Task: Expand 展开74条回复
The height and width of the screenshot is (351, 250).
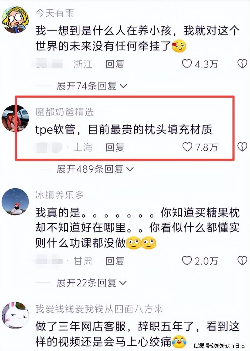Action: pos(92,86)
